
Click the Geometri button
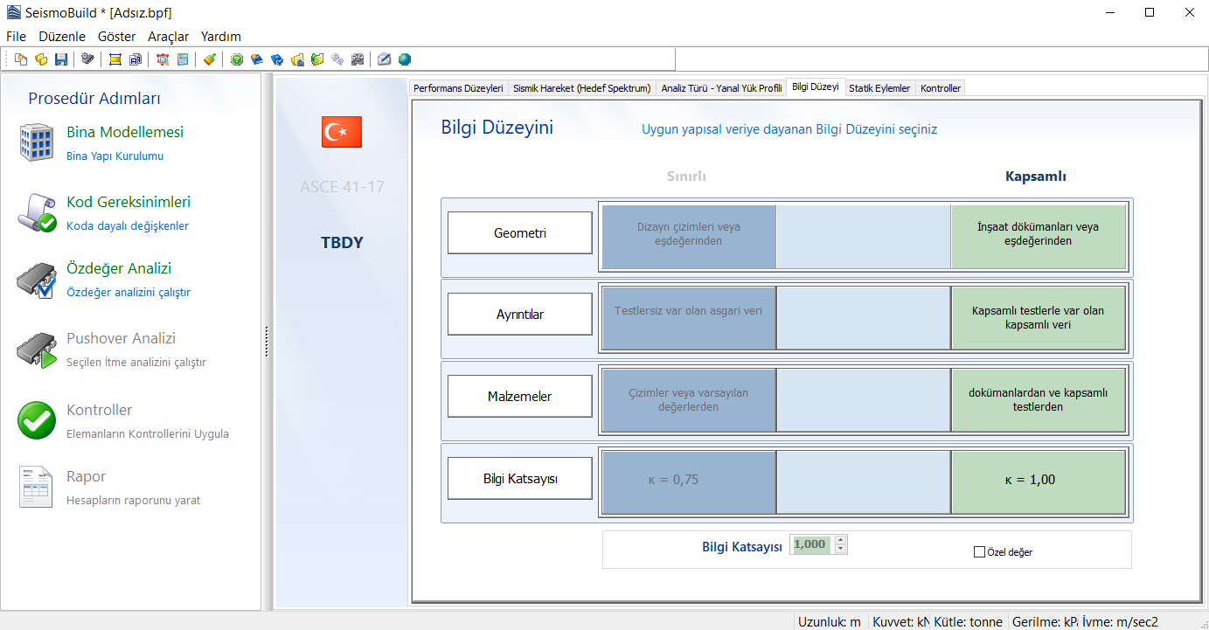coord(520,233)
